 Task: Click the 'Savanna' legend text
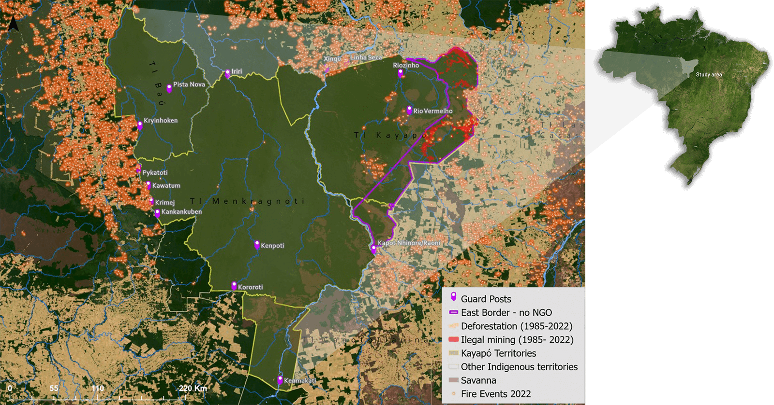(478, 380)
